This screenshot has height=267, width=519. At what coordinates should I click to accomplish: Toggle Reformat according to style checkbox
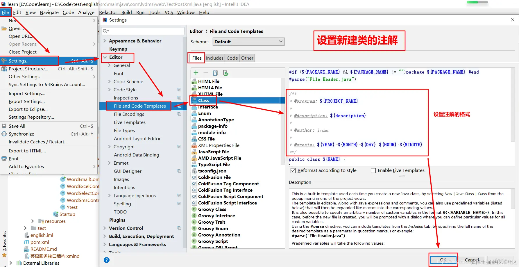tap(293, 170)
